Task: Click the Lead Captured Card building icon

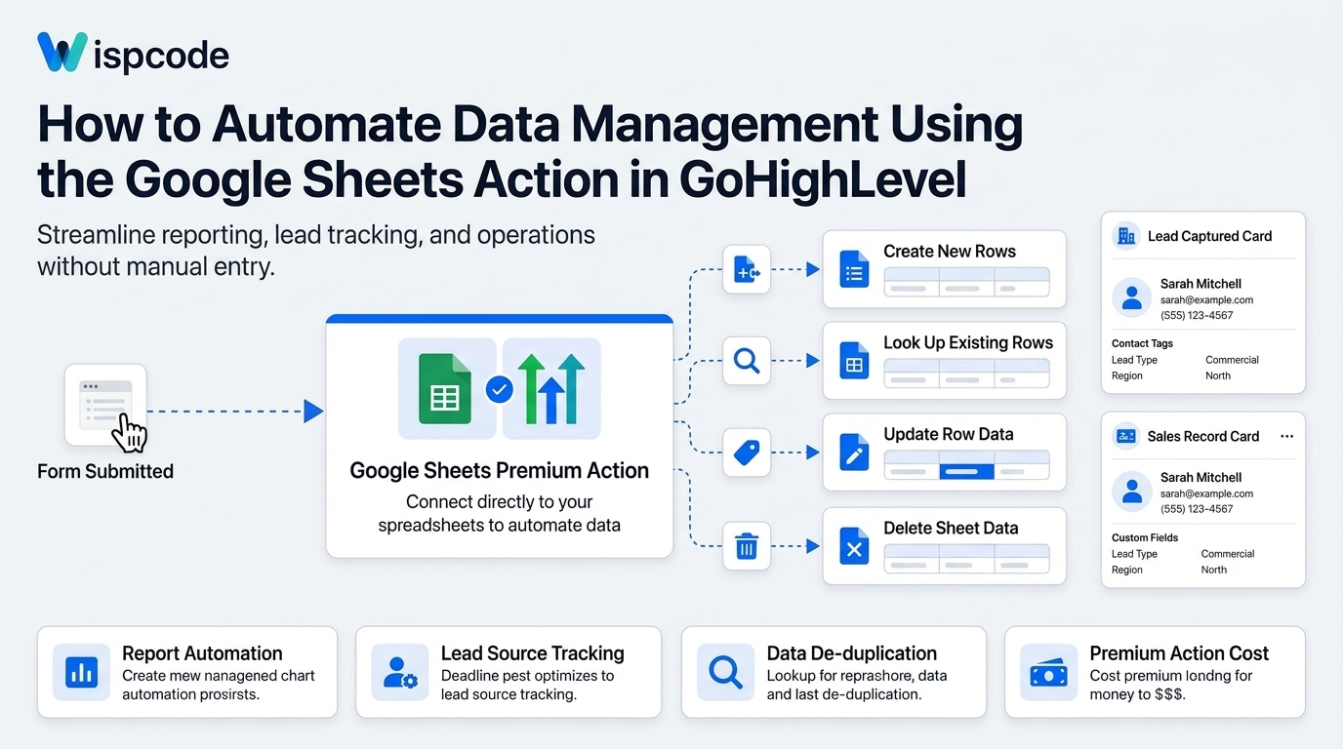Action: [x=1126, y=236]
